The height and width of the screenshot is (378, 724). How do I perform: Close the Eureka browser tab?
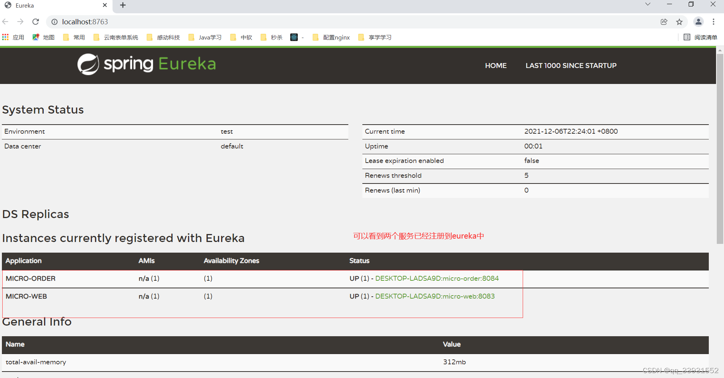pos(105,5)
